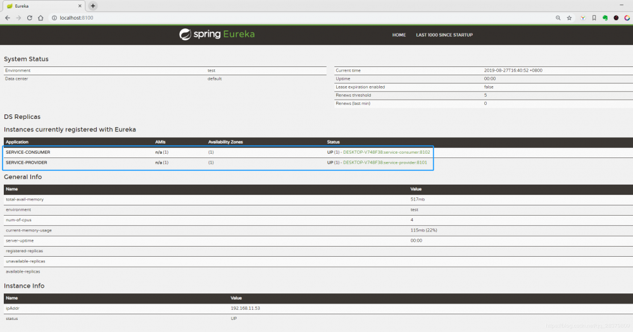The image size is (633, 332).
Task: Select the server-uptime row name
Action: (20, 240)
